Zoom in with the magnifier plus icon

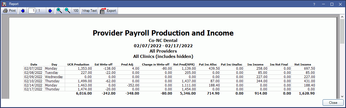59,11
